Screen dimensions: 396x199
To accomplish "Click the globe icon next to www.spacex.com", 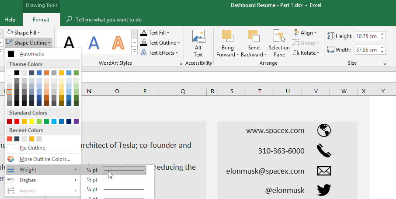I will pos(324,130).
